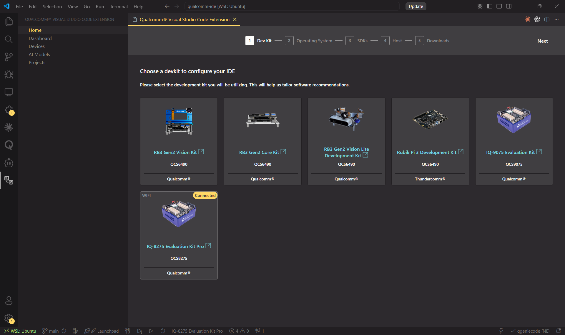Image resolution: width=565 pixels, height=335 pixels.
Task: Open notifications bell in status bar
Action: (558, 331)
